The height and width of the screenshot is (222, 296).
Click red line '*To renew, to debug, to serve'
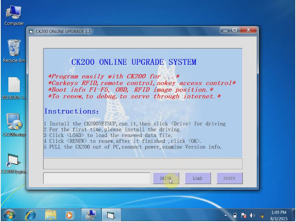[x=134, y=97]
